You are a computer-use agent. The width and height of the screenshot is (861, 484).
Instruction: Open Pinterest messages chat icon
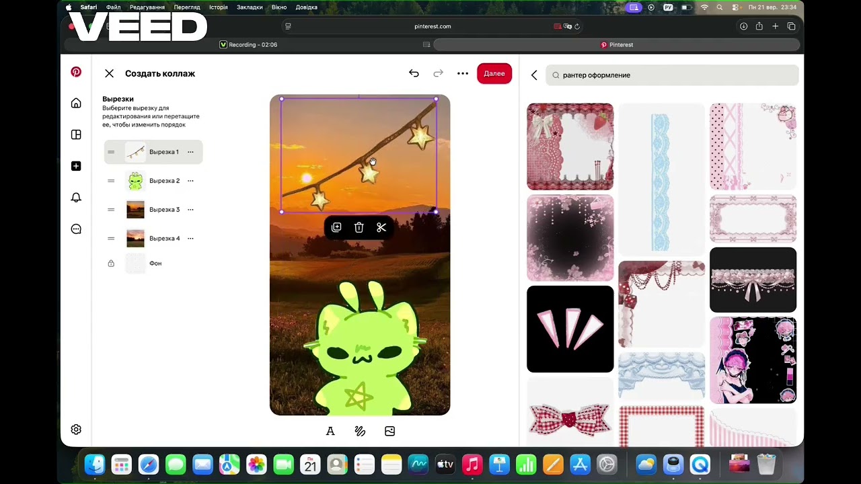click(76, 229)
